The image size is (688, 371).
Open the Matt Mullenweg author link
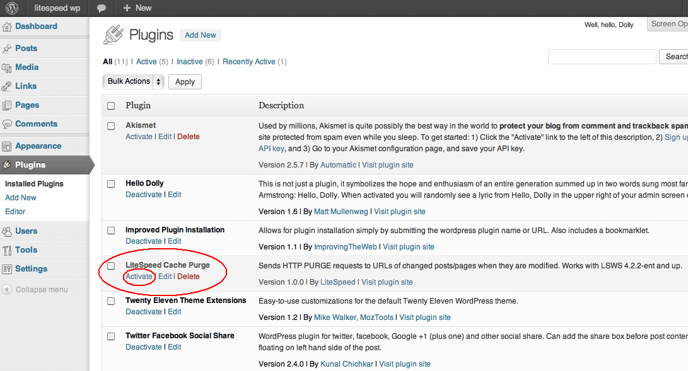point(341,211)
